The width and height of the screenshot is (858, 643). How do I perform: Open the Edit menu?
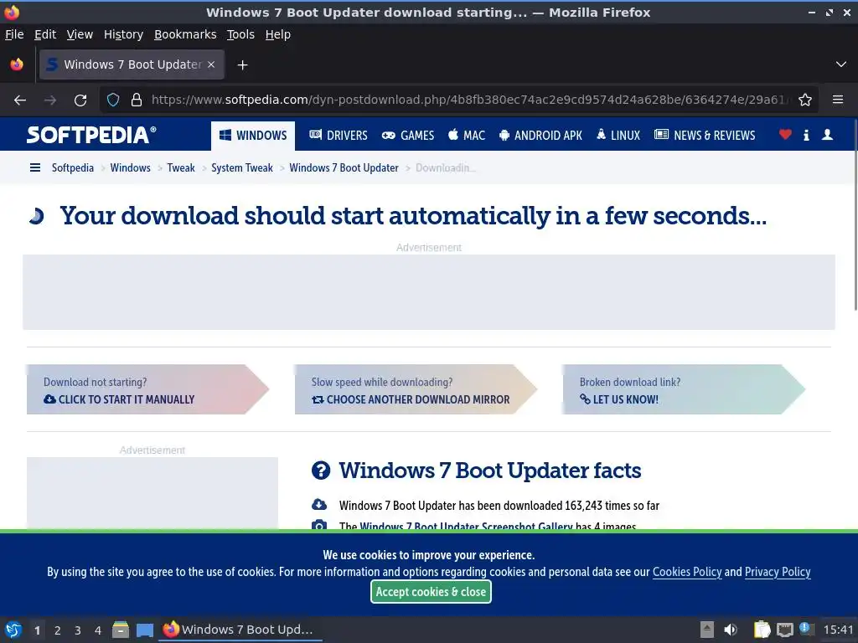[x=45, y=34]
